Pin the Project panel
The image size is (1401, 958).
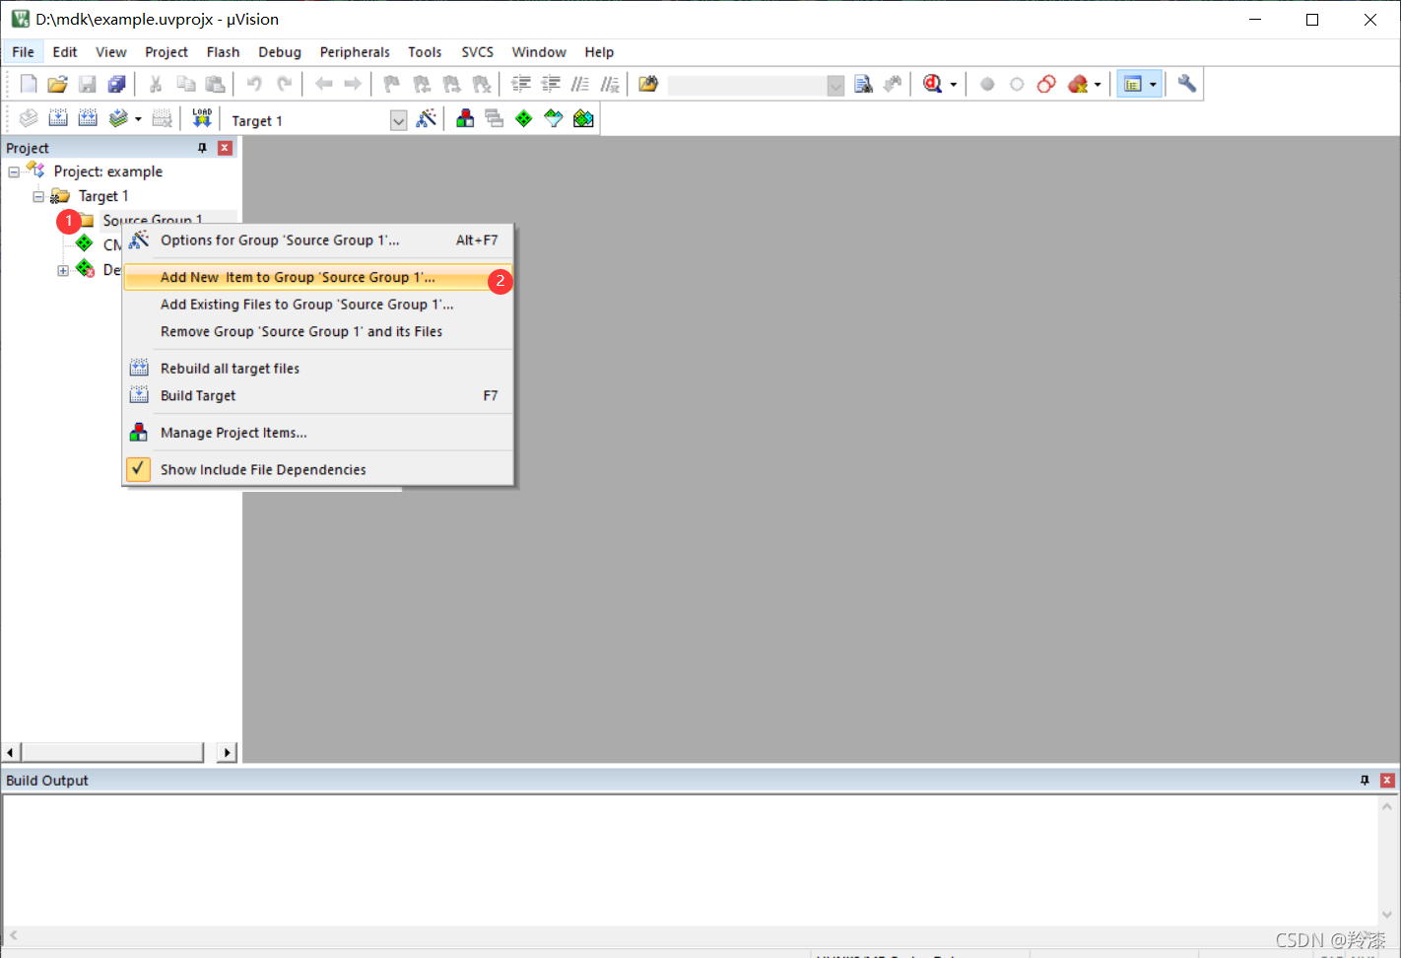202,148
